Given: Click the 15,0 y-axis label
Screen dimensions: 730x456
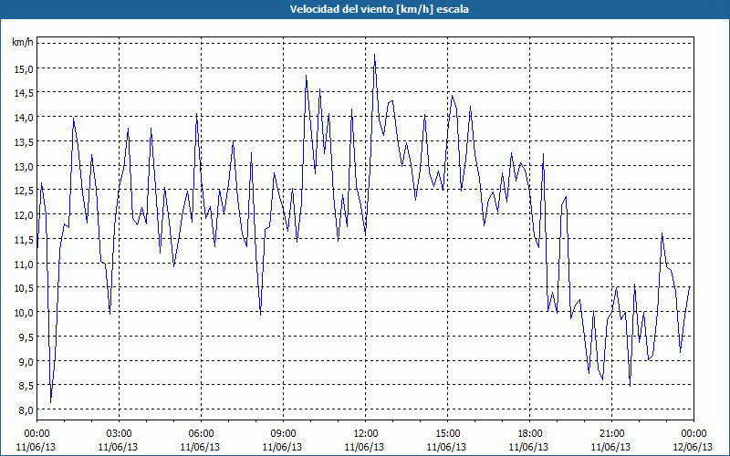Looking at the screenshot, I should click(x=25, y=68).
